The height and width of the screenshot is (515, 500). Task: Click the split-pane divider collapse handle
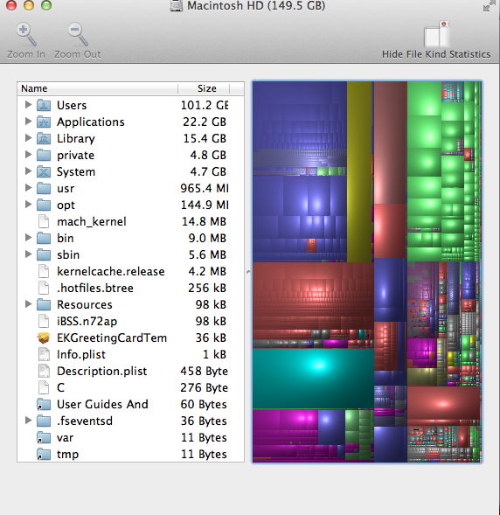[248, 272]
